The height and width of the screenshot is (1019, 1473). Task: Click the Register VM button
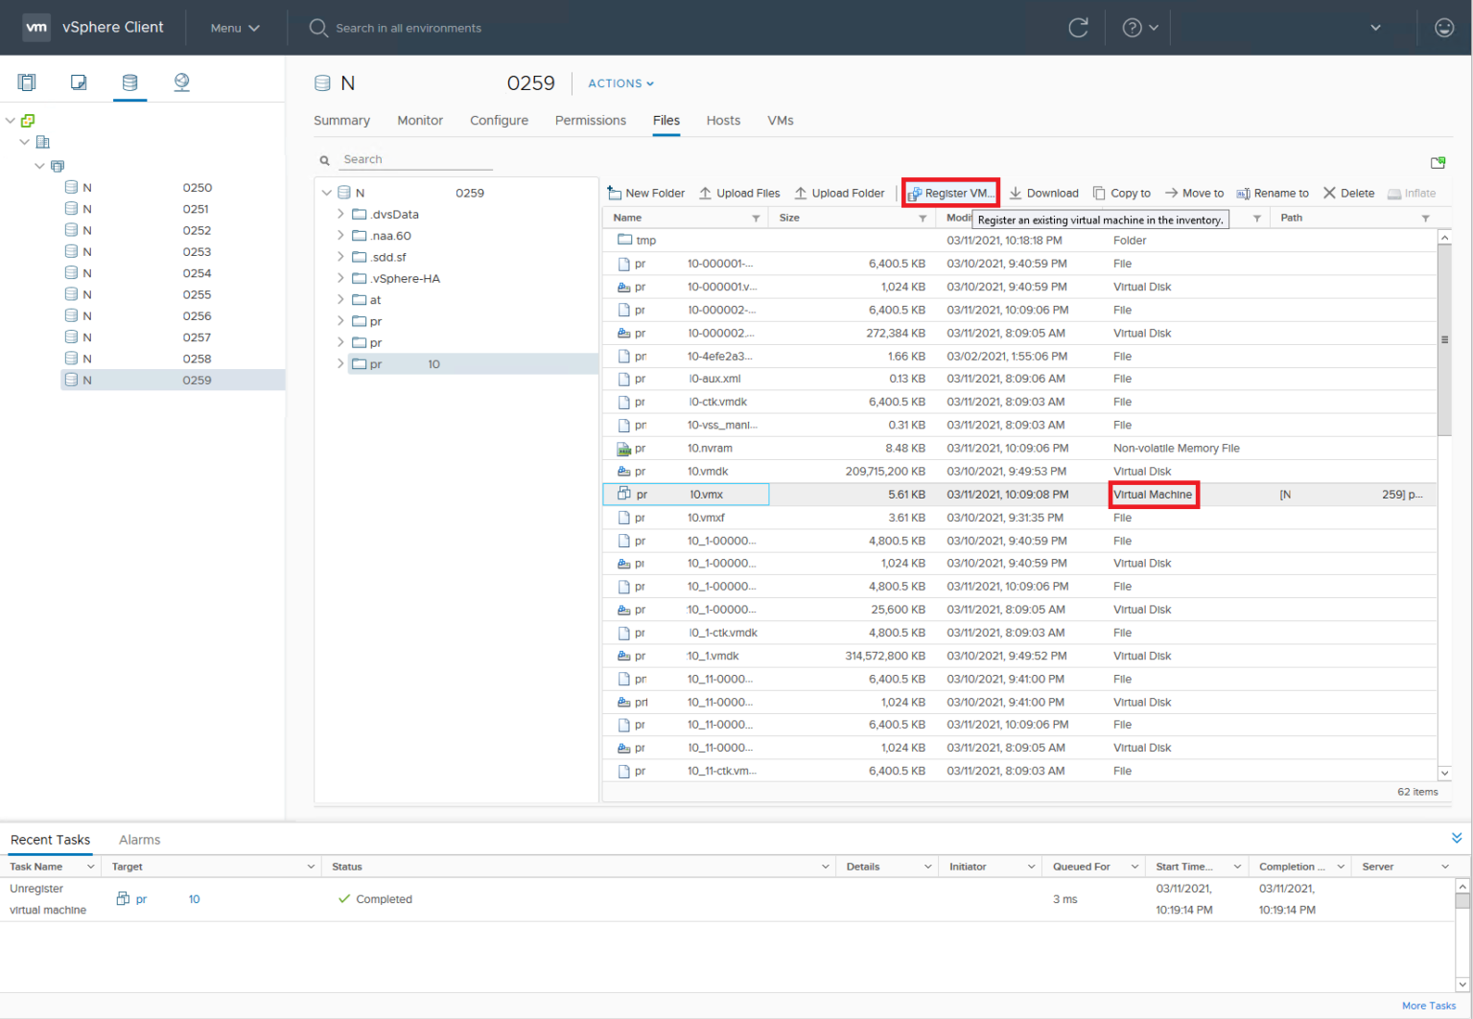tap(949, 193)
